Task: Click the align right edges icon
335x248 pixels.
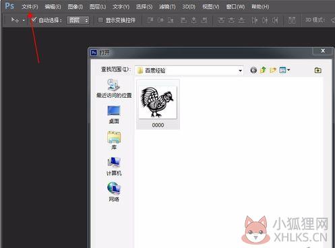Action: [x=204, y=20]
